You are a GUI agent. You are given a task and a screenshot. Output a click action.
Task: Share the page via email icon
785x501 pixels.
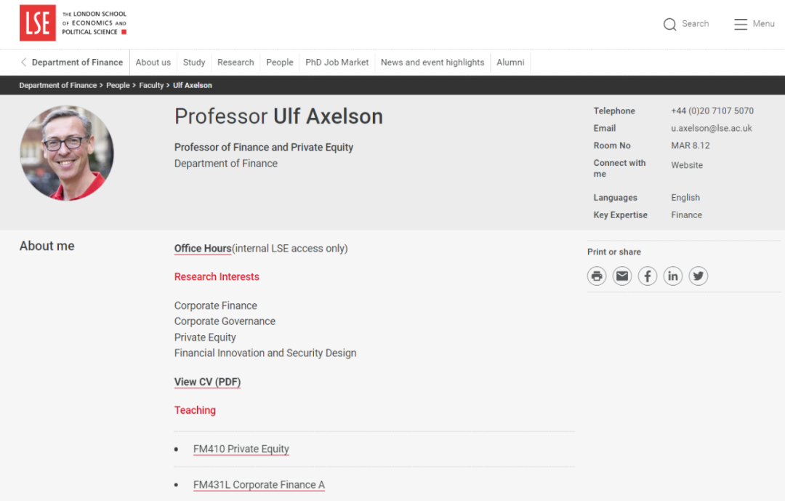click(622, 276)
